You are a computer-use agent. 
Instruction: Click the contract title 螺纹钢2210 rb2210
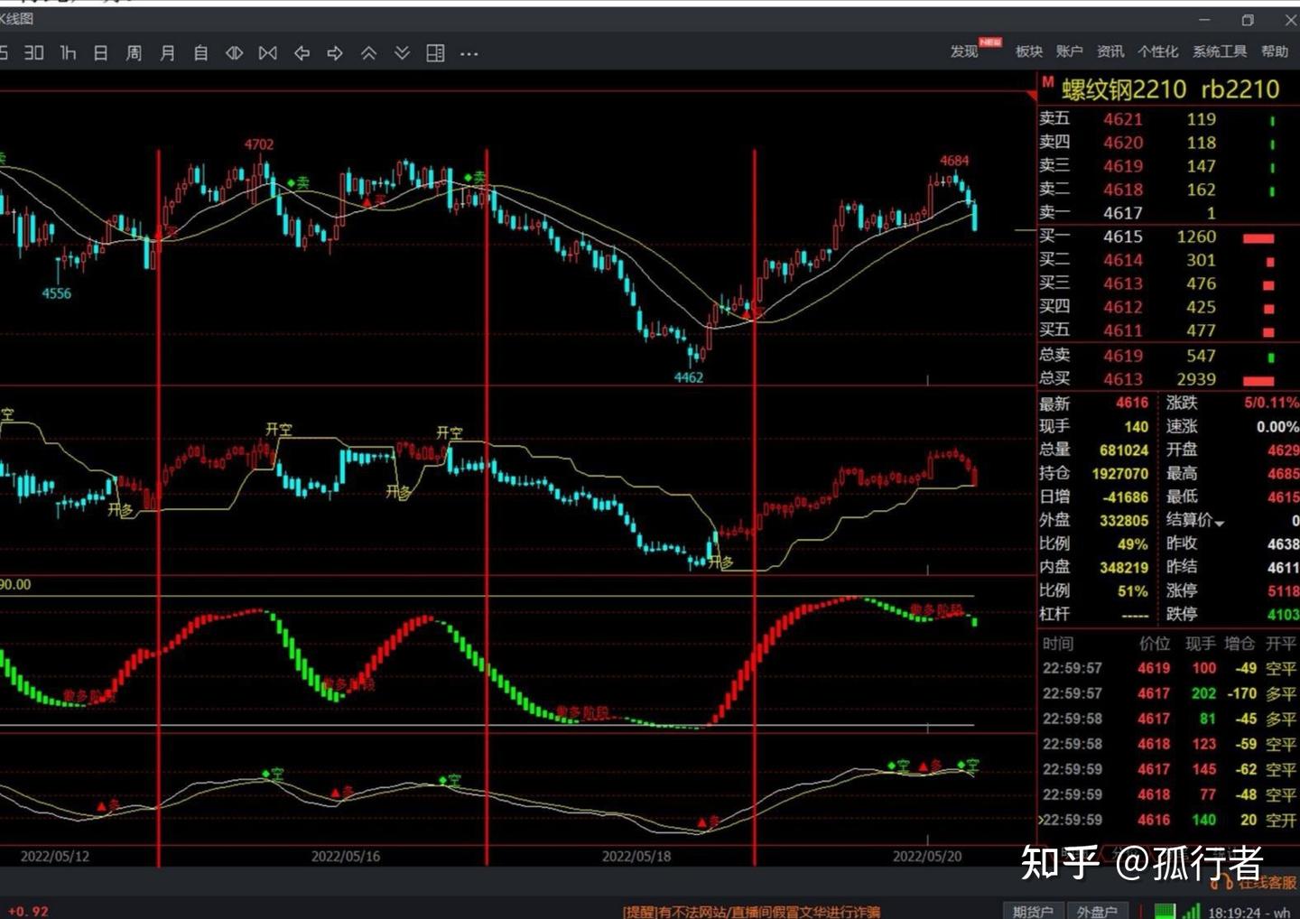coord(1171,89)
